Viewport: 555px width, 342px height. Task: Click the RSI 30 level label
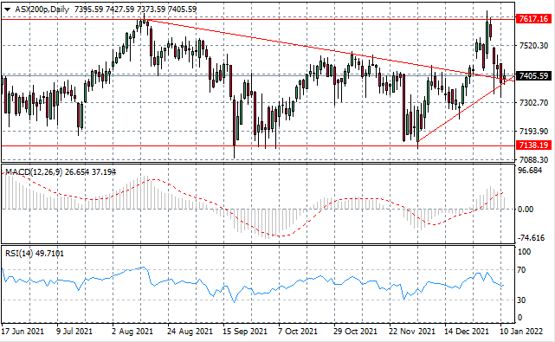coord(521,300)
